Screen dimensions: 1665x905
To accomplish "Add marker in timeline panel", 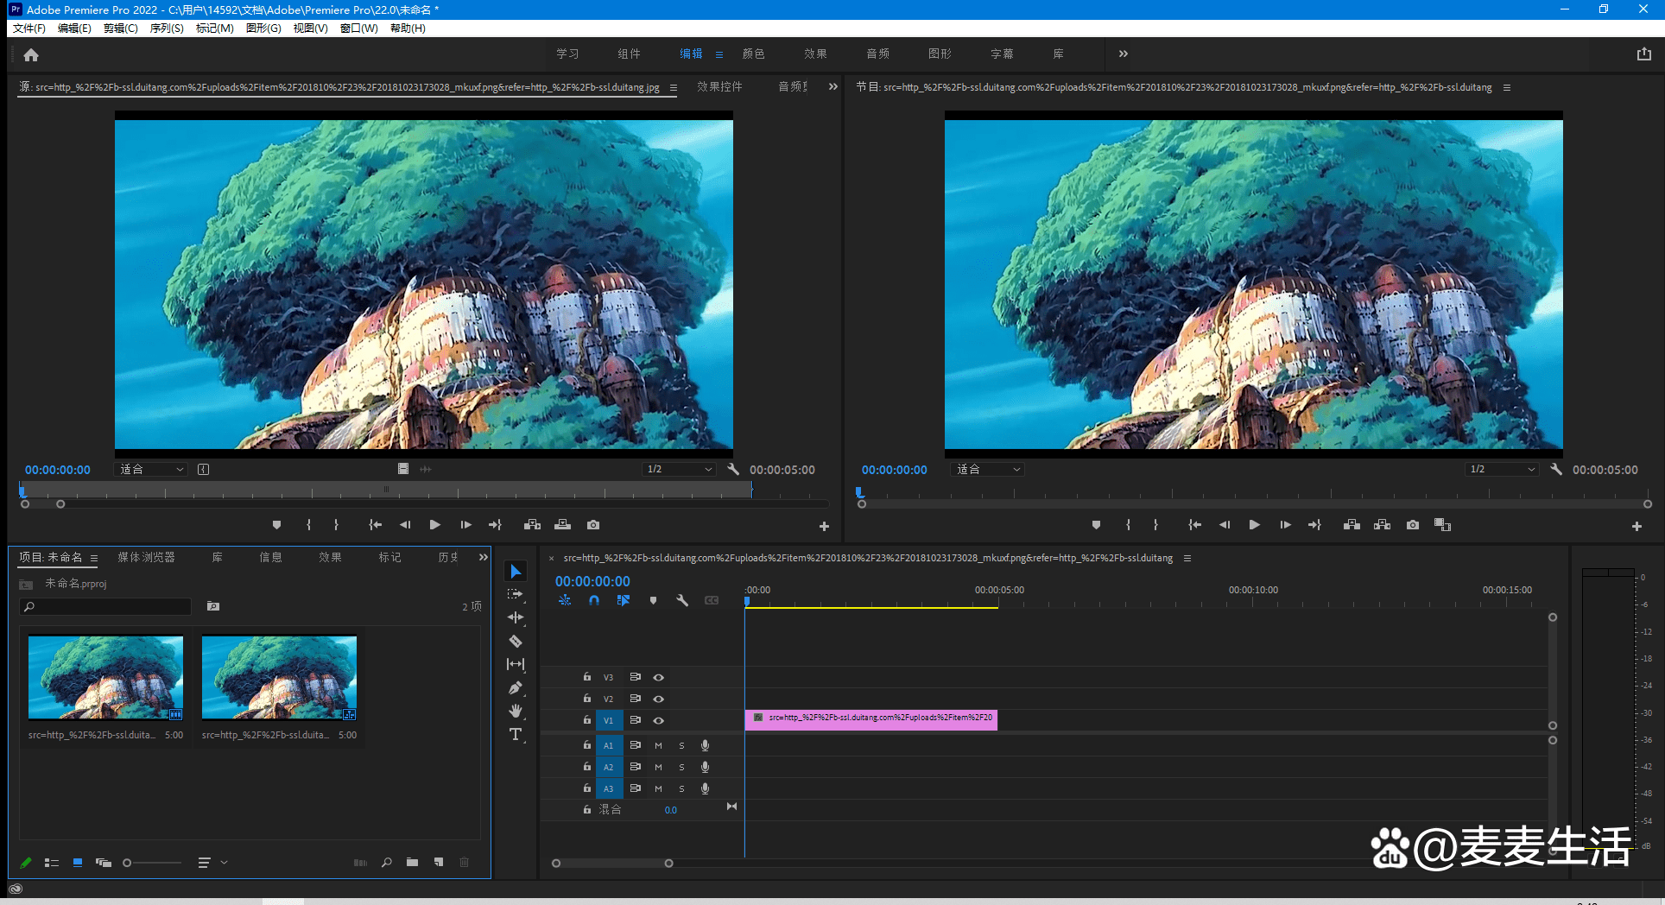I will click(654, 600).
